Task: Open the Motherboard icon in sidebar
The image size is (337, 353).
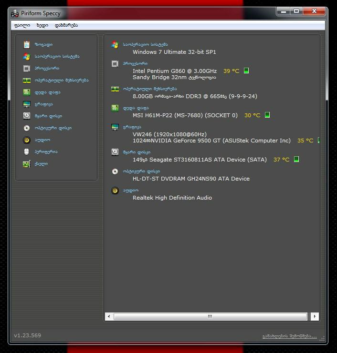Action: [27, 92]
